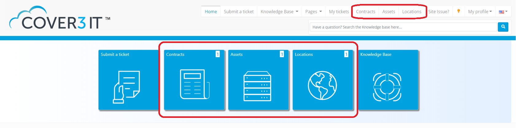Select Contracts in the top navigation
This screenshot has width=516, height=128.
(366, 12)
